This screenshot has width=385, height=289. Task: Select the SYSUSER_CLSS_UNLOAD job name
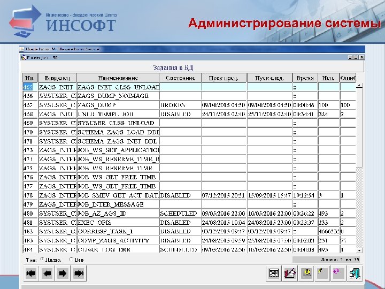pos(118,123)
